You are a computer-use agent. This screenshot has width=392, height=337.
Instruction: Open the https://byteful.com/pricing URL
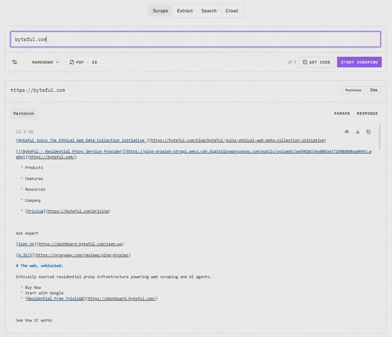pos(78,211)
